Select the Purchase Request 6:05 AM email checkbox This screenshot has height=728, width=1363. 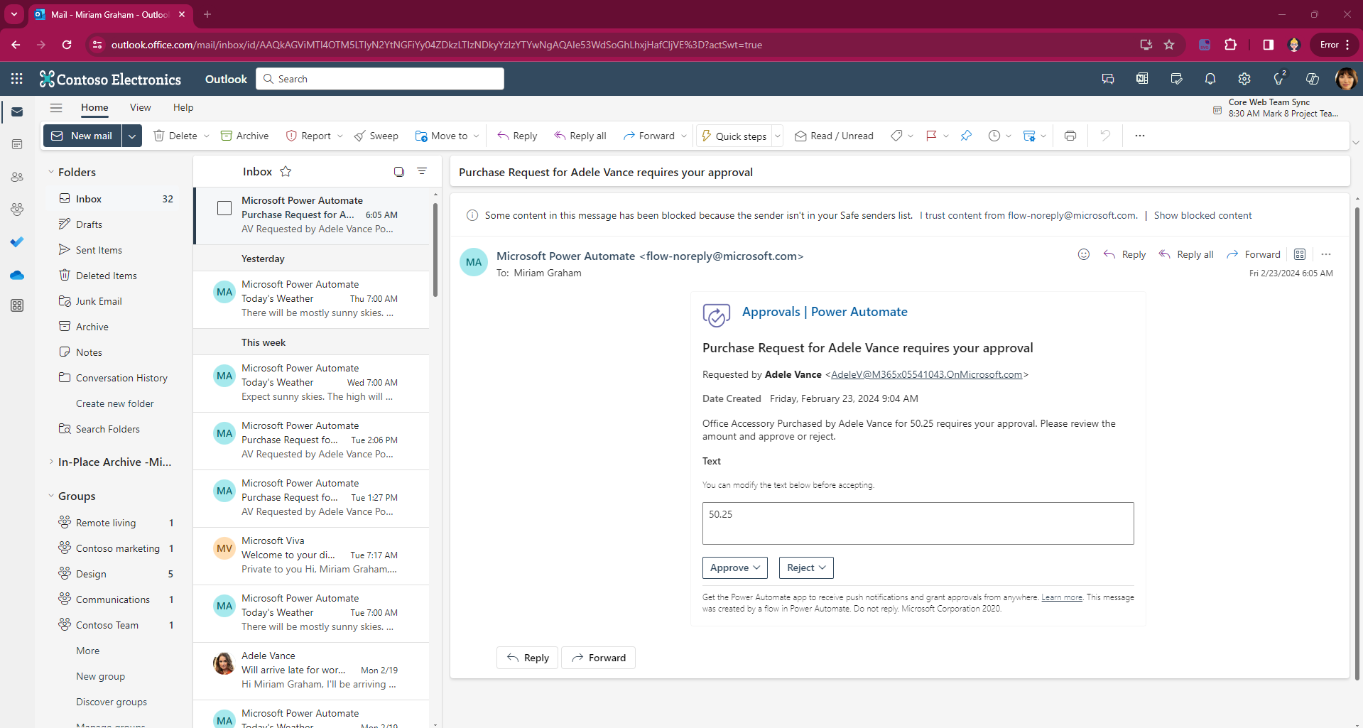[x=224, y=208]
